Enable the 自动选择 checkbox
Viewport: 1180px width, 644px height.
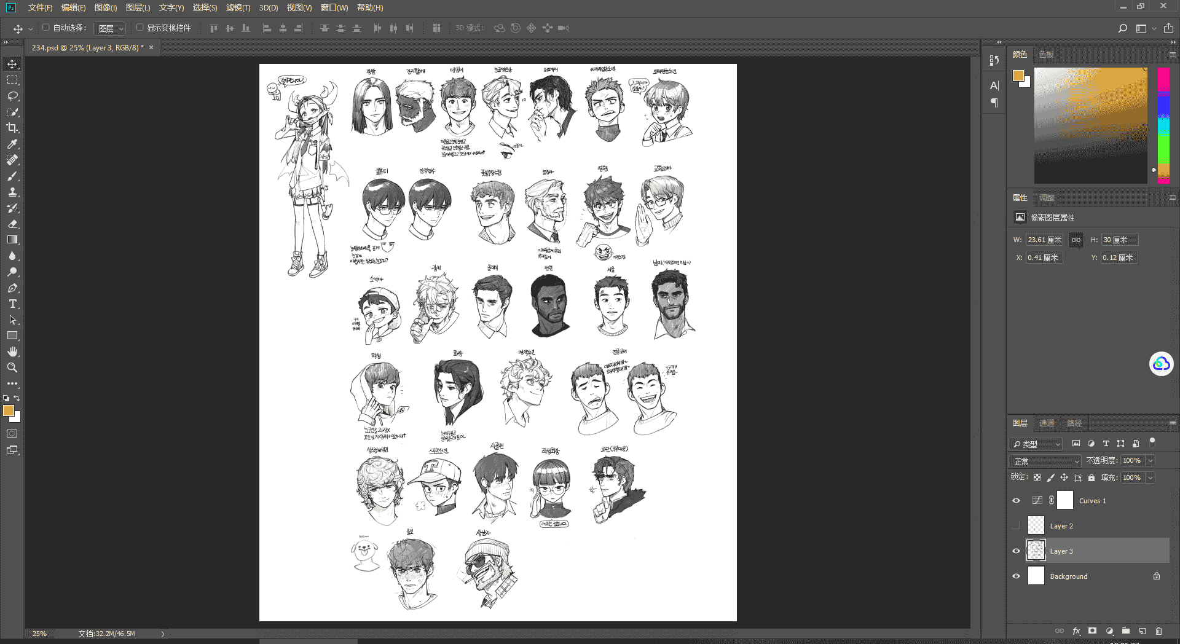(x=45, y=28)
